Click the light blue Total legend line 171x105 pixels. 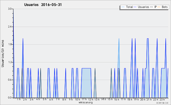(x=123, y=7)
